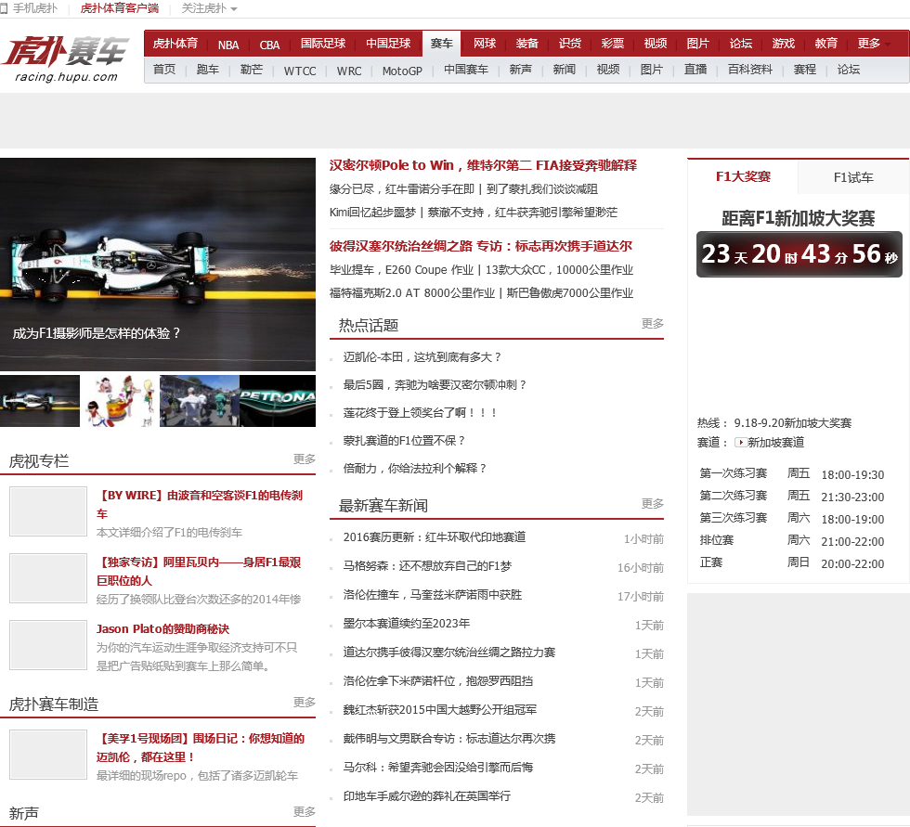Open 国际足球 in the top navigation
Screen dimensions: 910x827
click(x=323, y=44)
